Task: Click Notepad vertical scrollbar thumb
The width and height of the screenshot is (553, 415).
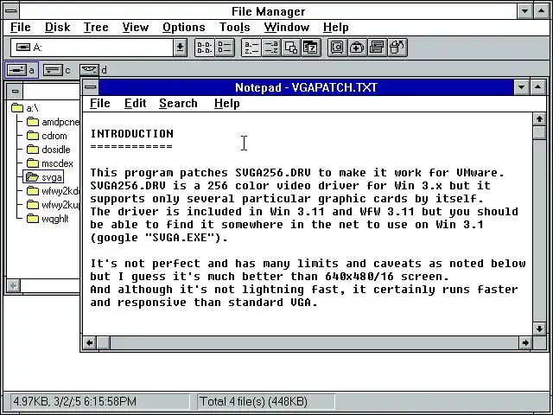Action: [x=539, y=133]
